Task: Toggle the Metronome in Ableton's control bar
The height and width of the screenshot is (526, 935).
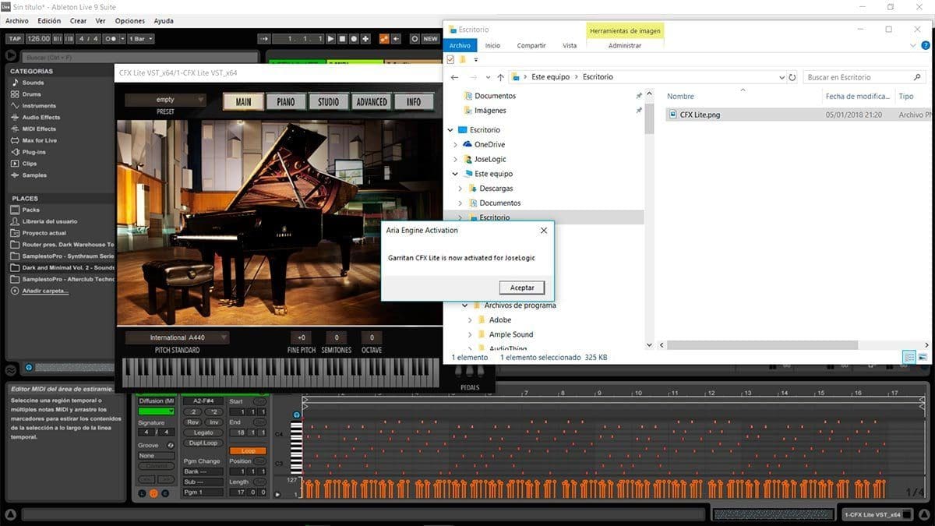Action: click(114, 38)
